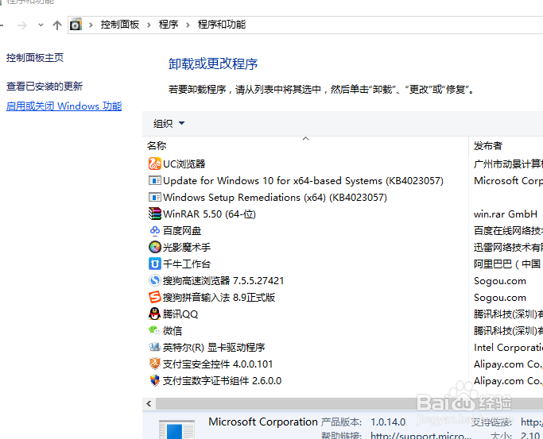Click the 微信 icon

[154, 330]
